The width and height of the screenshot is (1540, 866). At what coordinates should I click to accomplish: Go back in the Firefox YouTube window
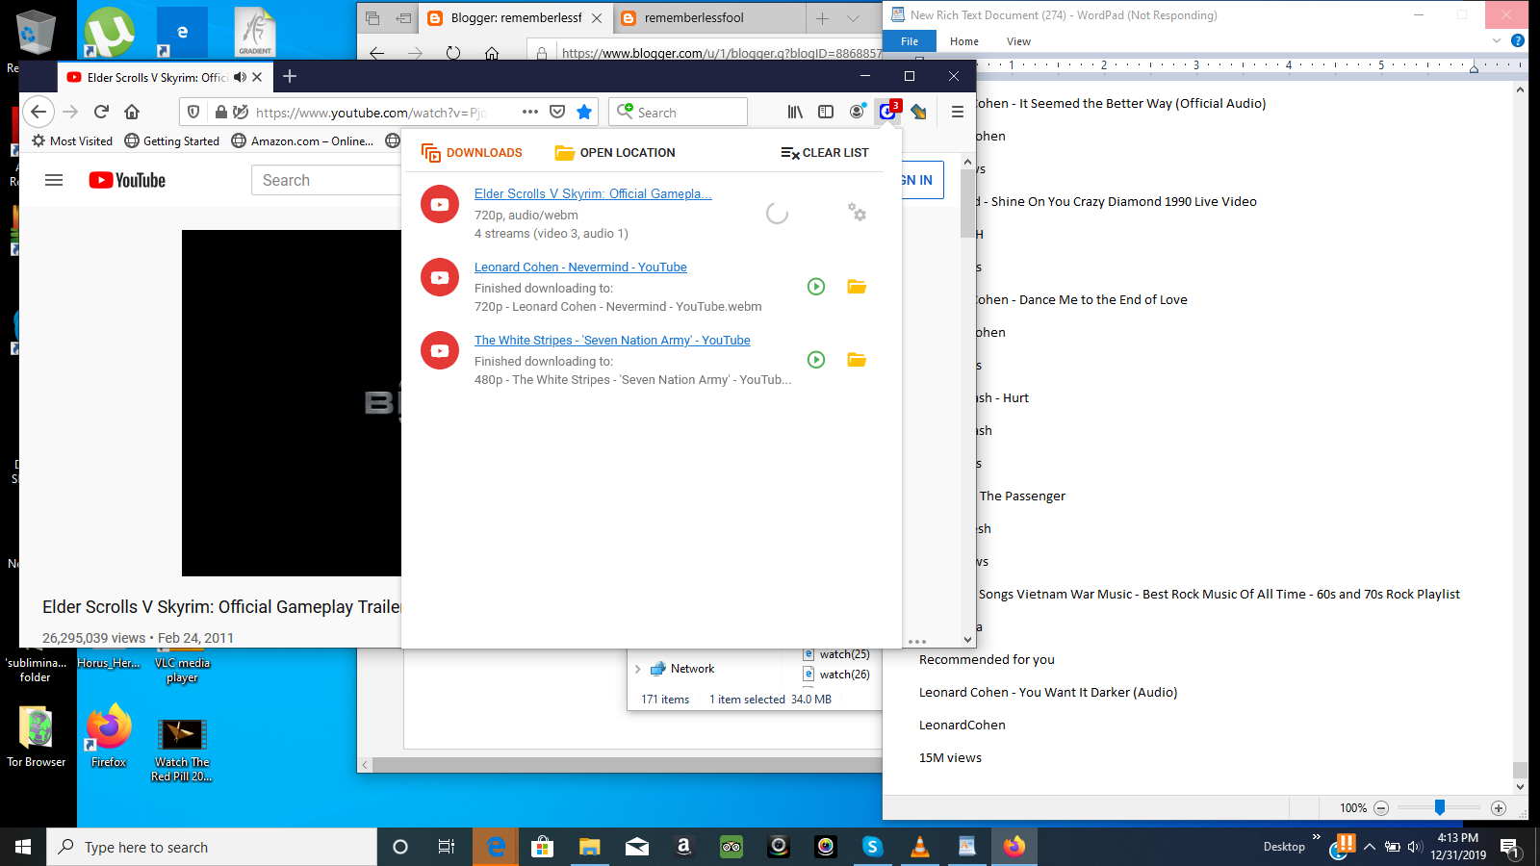pyautogui.click(x=38, y=112)
